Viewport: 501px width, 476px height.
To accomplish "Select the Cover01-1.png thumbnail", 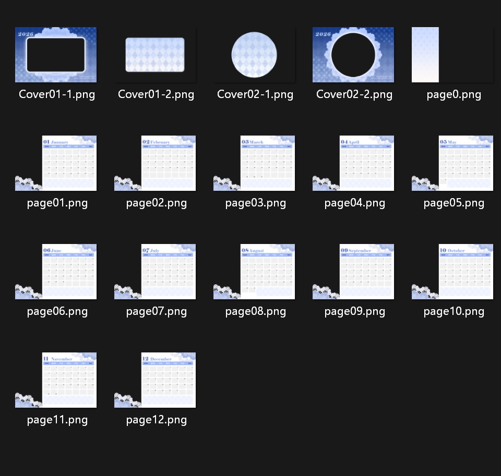I will click(x=56, y=55).
